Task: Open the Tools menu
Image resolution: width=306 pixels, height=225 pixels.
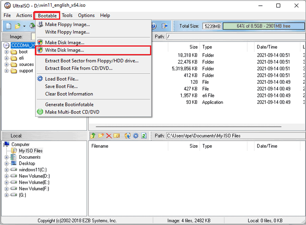Action: pyautogui.click(x=67, y=15)
